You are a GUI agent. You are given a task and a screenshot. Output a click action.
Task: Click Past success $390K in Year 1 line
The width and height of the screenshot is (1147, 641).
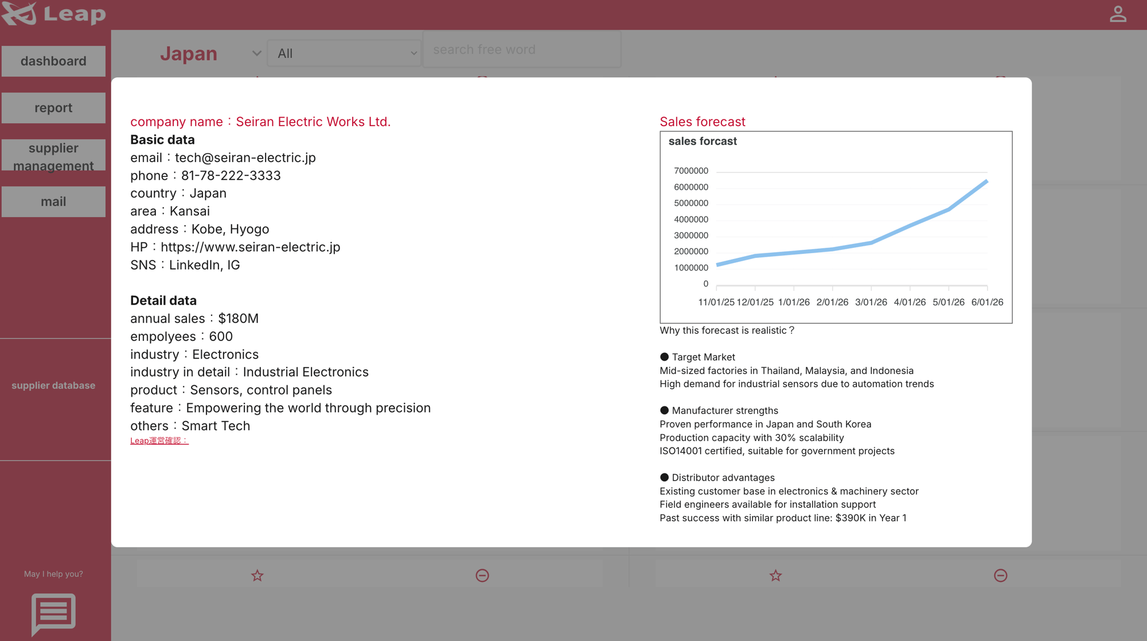[x=783, y=518]
